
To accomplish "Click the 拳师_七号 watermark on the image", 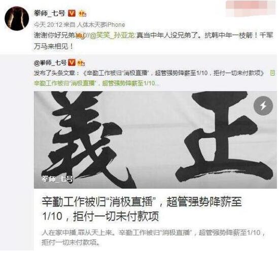I will tap(57, 178).
